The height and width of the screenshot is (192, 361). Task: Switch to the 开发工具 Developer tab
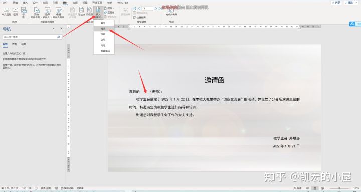(97, 3)
